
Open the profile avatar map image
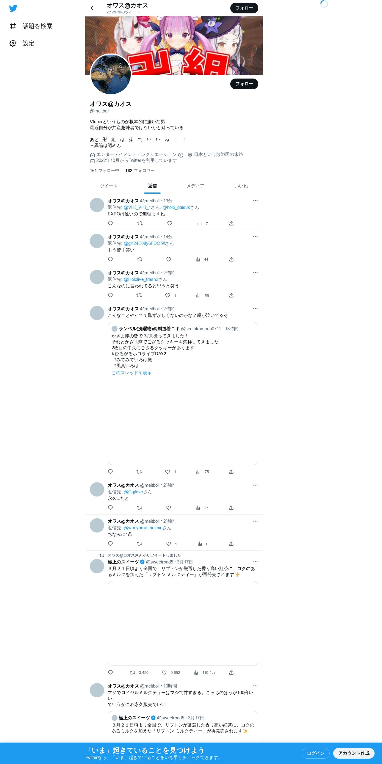pyautogui.click(x=111, y=74)
